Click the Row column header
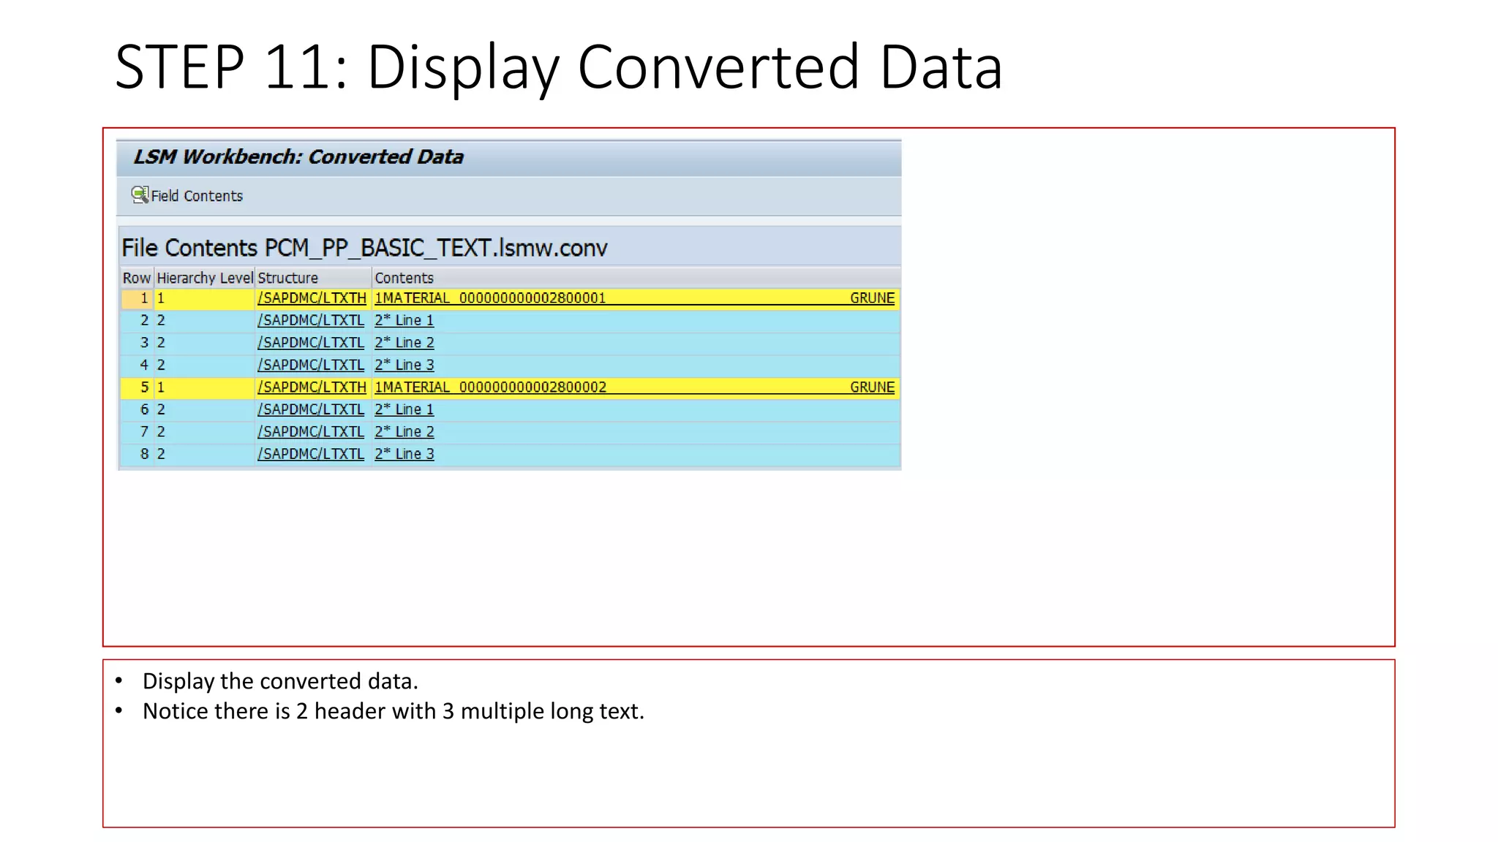The width and height of the screenshot is (1498, 842). 136,278
